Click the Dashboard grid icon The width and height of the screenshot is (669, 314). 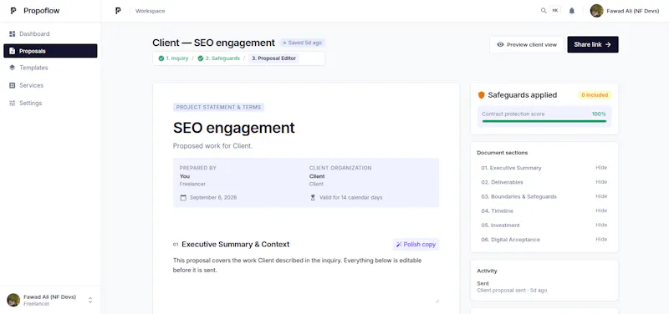click(12, 33)
